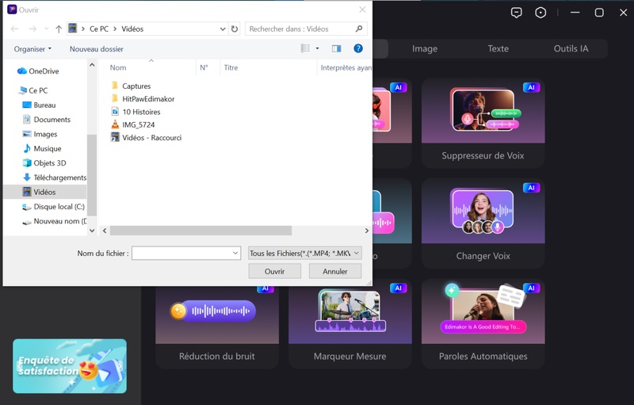
Task: Expand the file name dropdown arrow
Action: [x=235, y=254]
